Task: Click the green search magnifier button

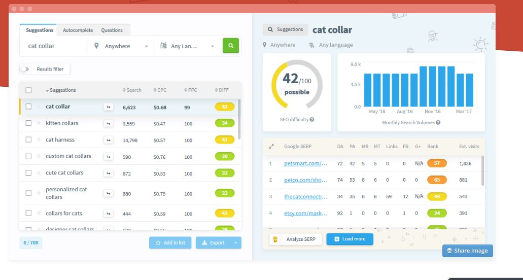Action: [x=231, y=46]
